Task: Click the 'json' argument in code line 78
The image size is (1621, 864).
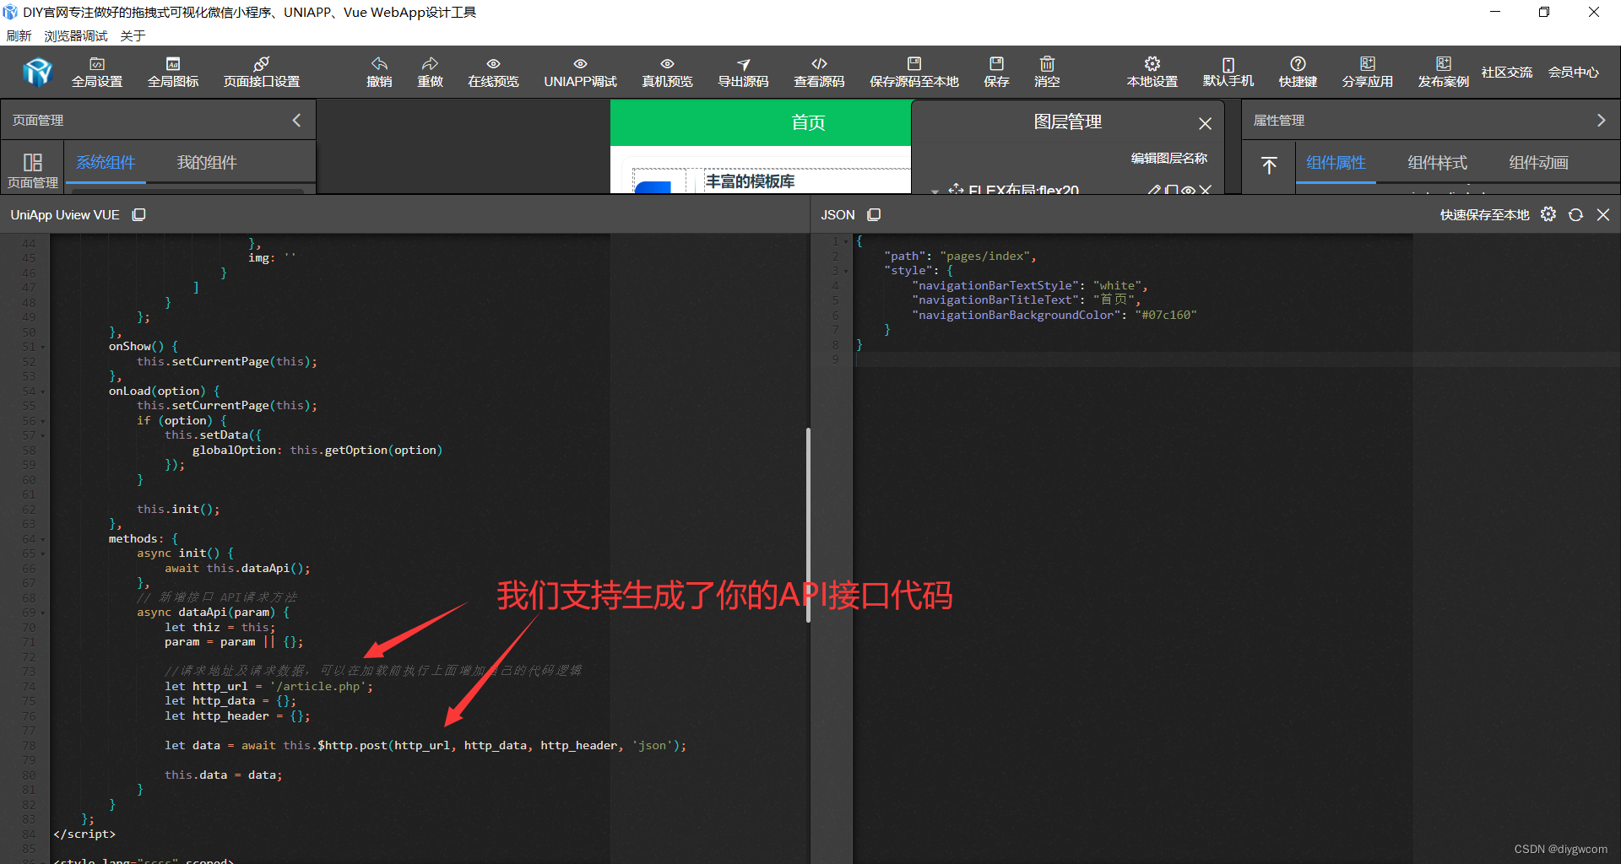Action: pyautogui.click(x=653, y=746)
